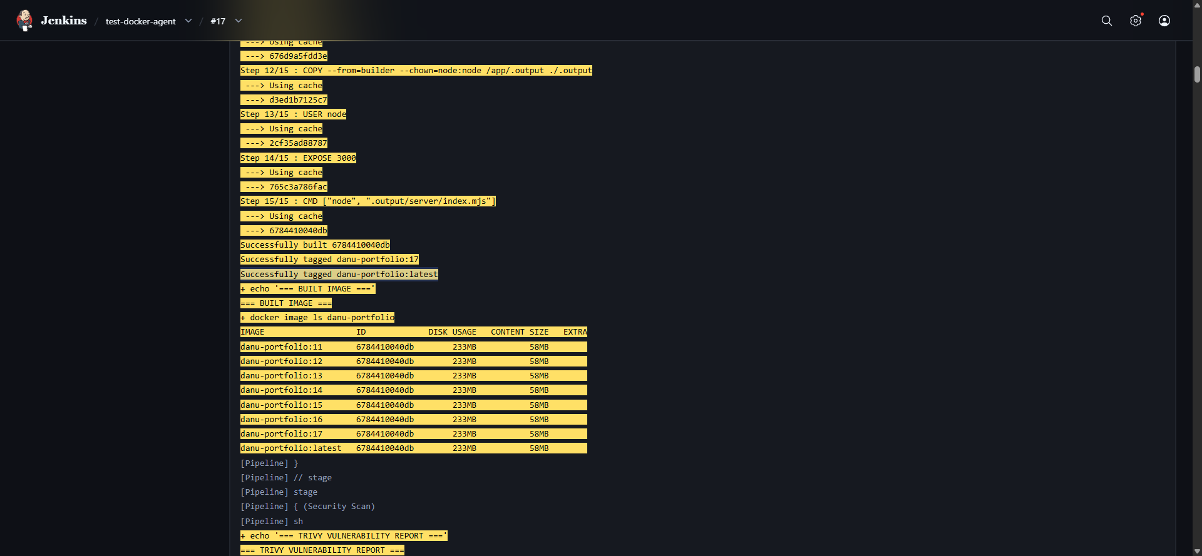Image resolution: width=1202 pixels, height=556 pixels.
Task: Open build #17 breadcrumb
Action: 218,21
